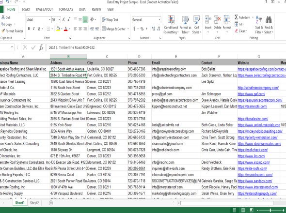Open the Name Box dropdown

[x=12, y=47]
